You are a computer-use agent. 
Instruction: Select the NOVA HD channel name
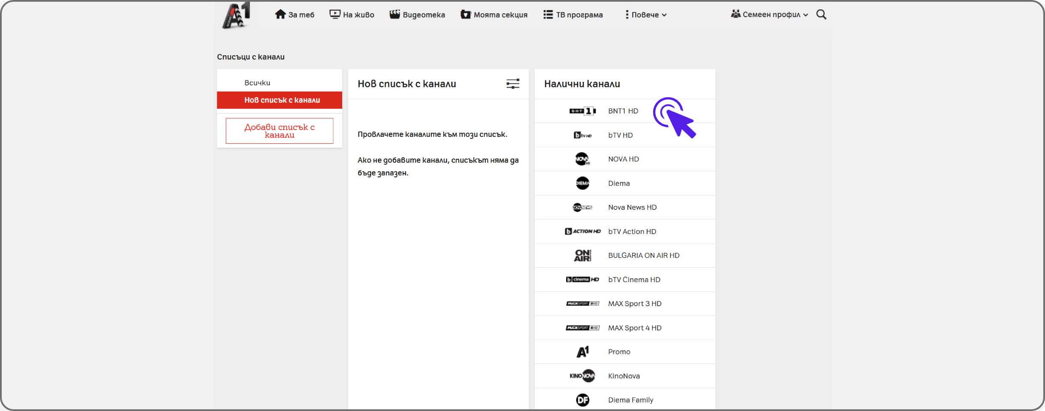click(624, 159)
